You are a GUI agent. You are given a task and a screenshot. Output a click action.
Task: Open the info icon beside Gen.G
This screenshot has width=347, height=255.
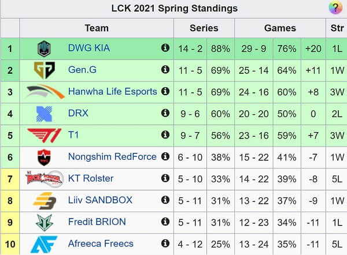point(165,70)
